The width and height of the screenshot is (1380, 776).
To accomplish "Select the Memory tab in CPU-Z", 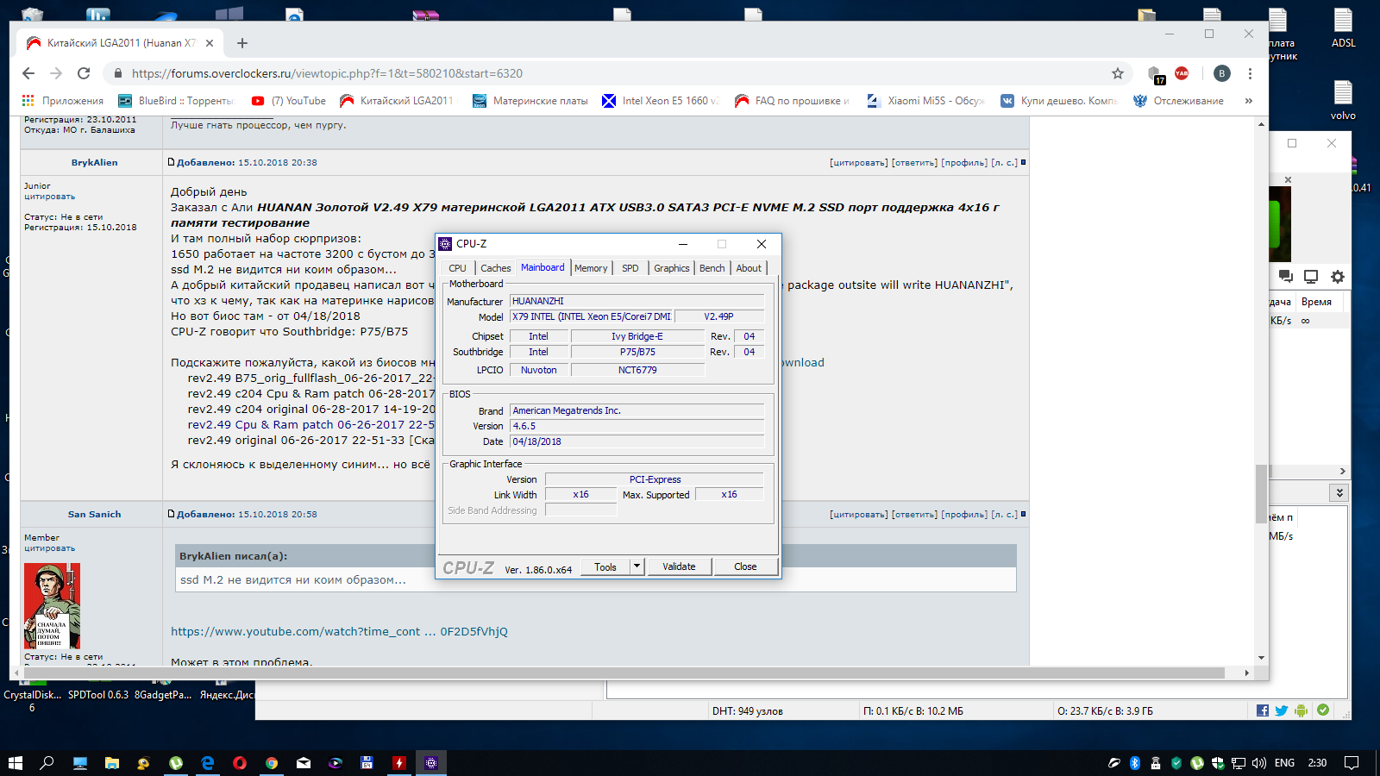I will 591,268.
